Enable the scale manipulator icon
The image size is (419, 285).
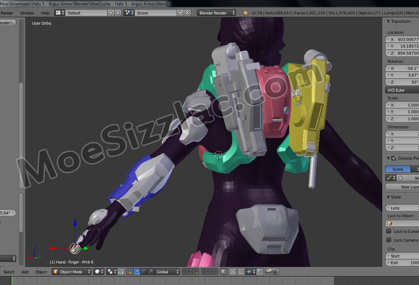point(151,272)
